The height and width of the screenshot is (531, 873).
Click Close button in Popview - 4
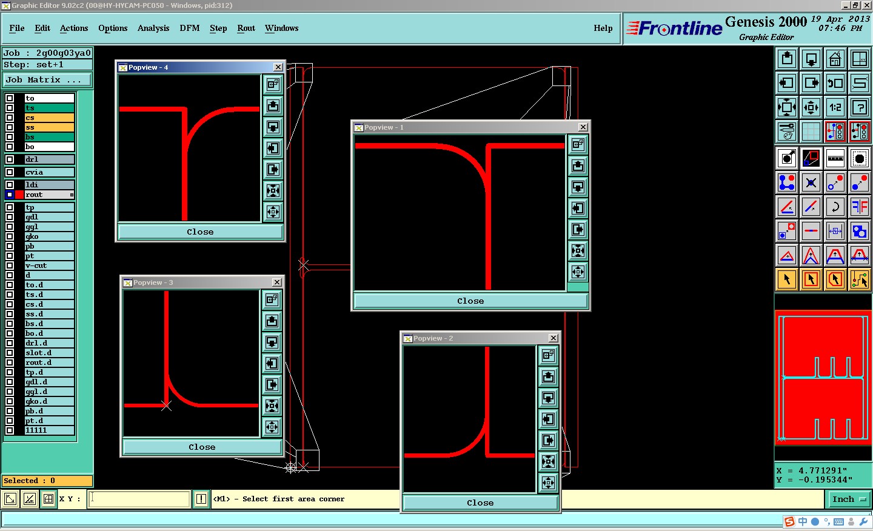coord(200,232)
